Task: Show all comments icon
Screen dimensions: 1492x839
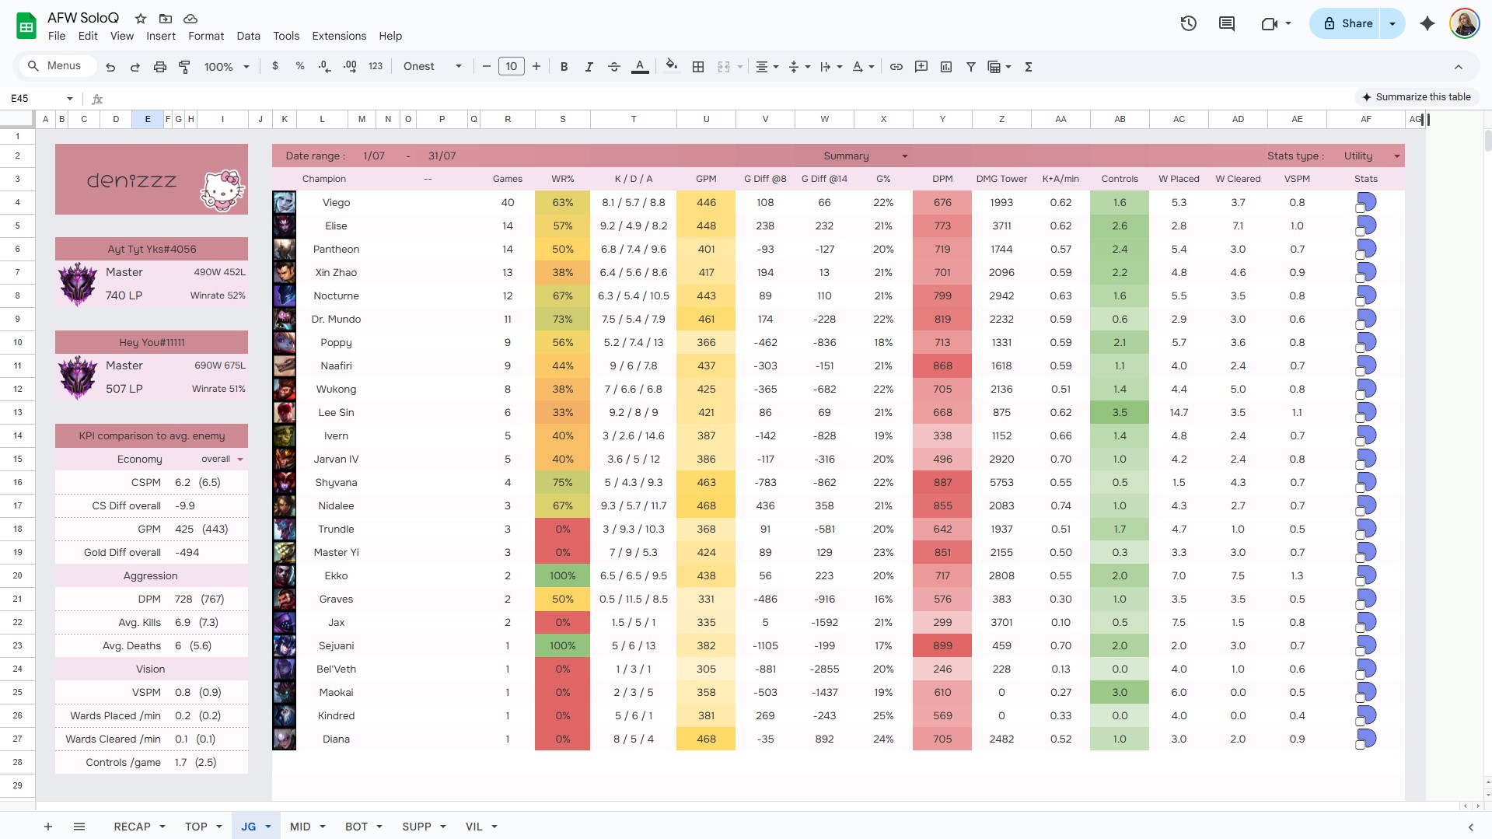Action: 1227,23
